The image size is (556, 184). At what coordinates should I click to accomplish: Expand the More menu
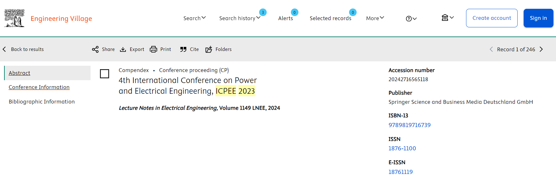tap(375, 18)
